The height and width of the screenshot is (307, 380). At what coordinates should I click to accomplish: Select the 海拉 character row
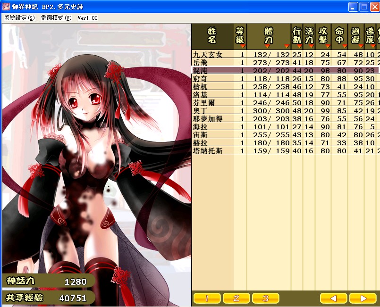click(x=286, y=127)
